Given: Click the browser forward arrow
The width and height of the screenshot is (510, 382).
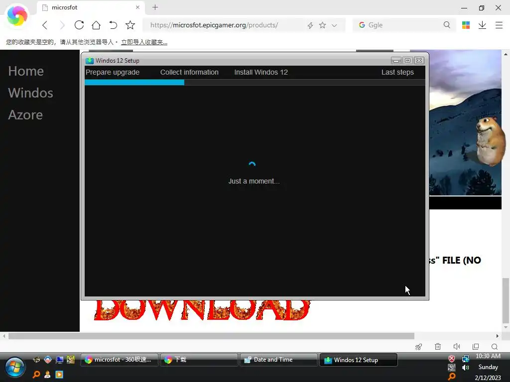Looking at the screenshot, I should tap(62, 25).
